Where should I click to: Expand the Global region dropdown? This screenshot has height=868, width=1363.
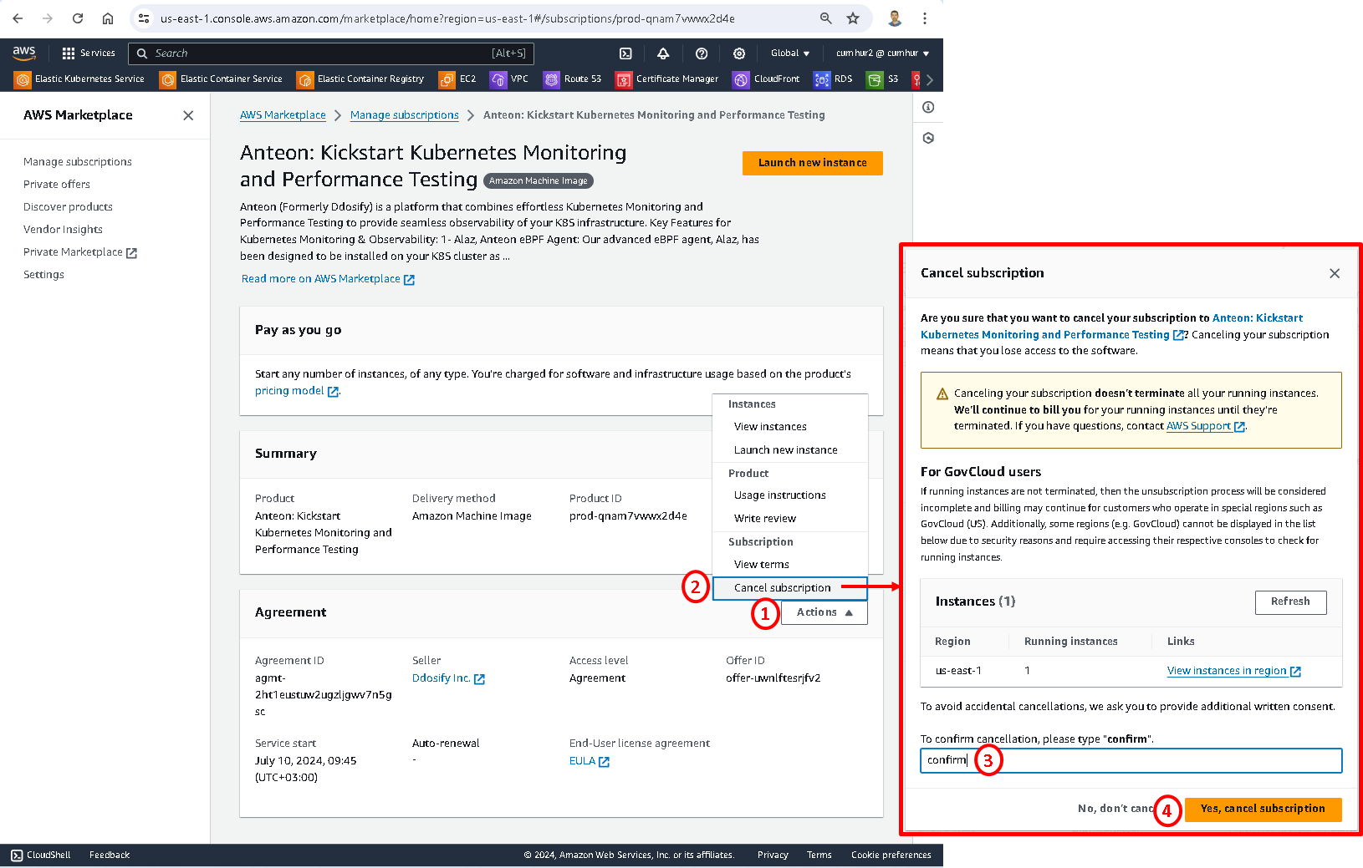point(789,53)
